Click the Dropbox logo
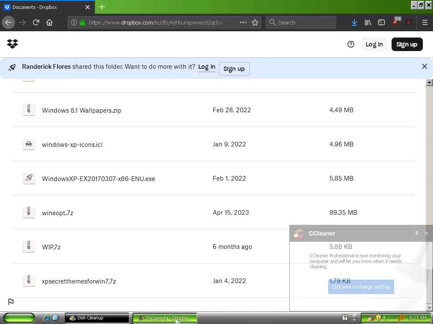The height and width of the screenshot is (324, 433). click(12, 44)
